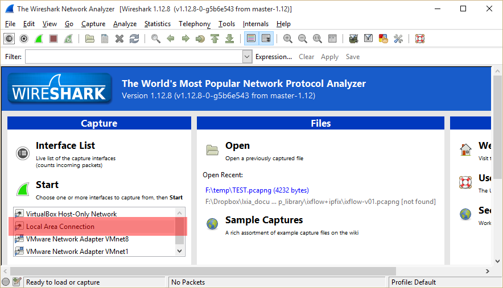Open the View menu

(x=50, y=24)
